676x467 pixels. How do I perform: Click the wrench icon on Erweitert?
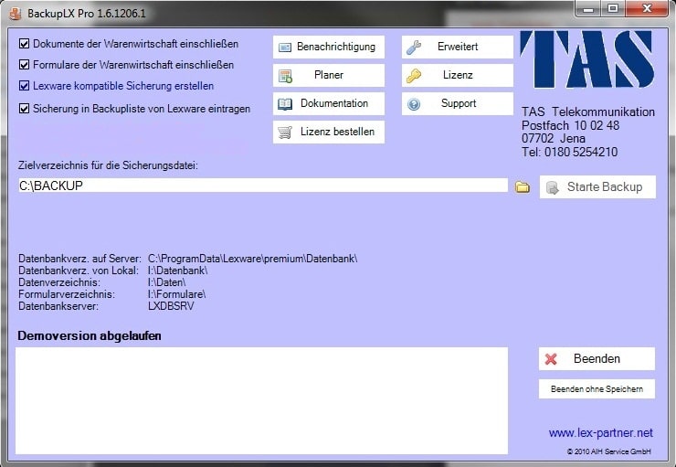[414, 47]
